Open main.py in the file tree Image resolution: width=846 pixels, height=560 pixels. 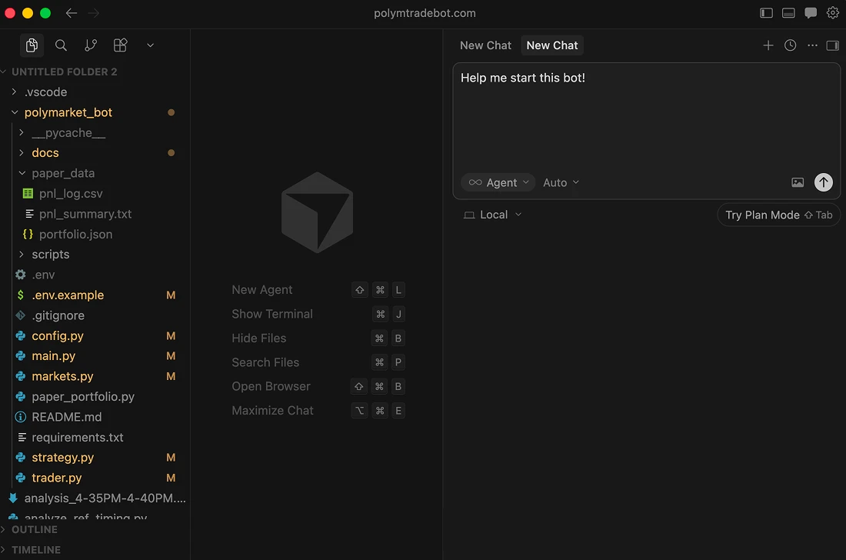[53, 356]
